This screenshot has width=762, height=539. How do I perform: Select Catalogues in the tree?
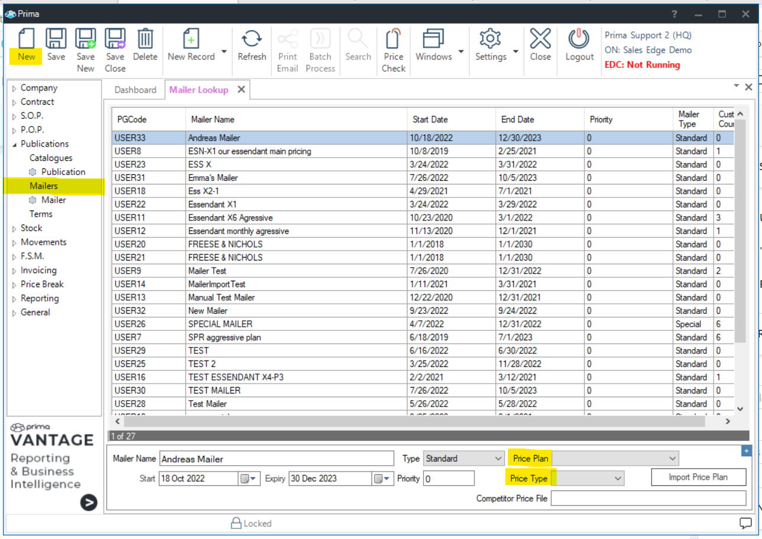click(x=51, y=158)
